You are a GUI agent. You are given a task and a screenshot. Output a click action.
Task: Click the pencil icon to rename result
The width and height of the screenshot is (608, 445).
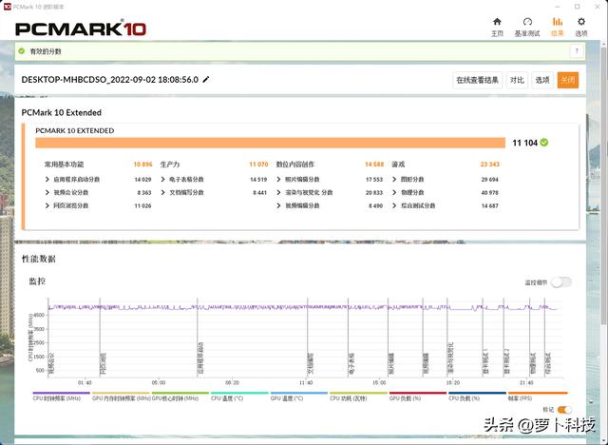(x=206, y=80)
